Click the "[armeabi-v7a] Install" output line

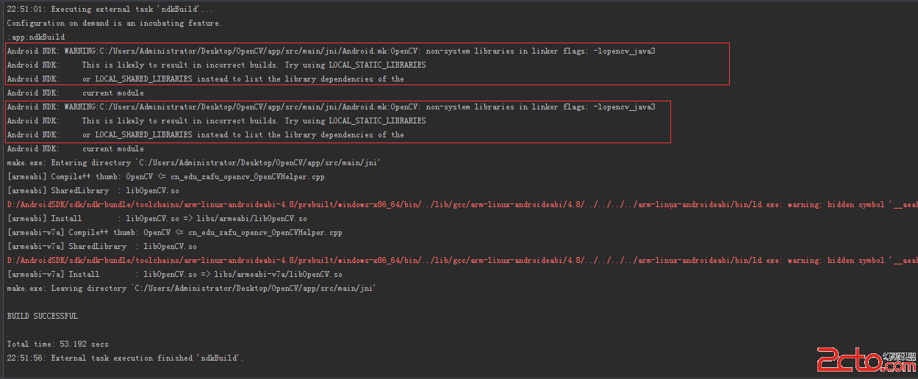point(174,275)
